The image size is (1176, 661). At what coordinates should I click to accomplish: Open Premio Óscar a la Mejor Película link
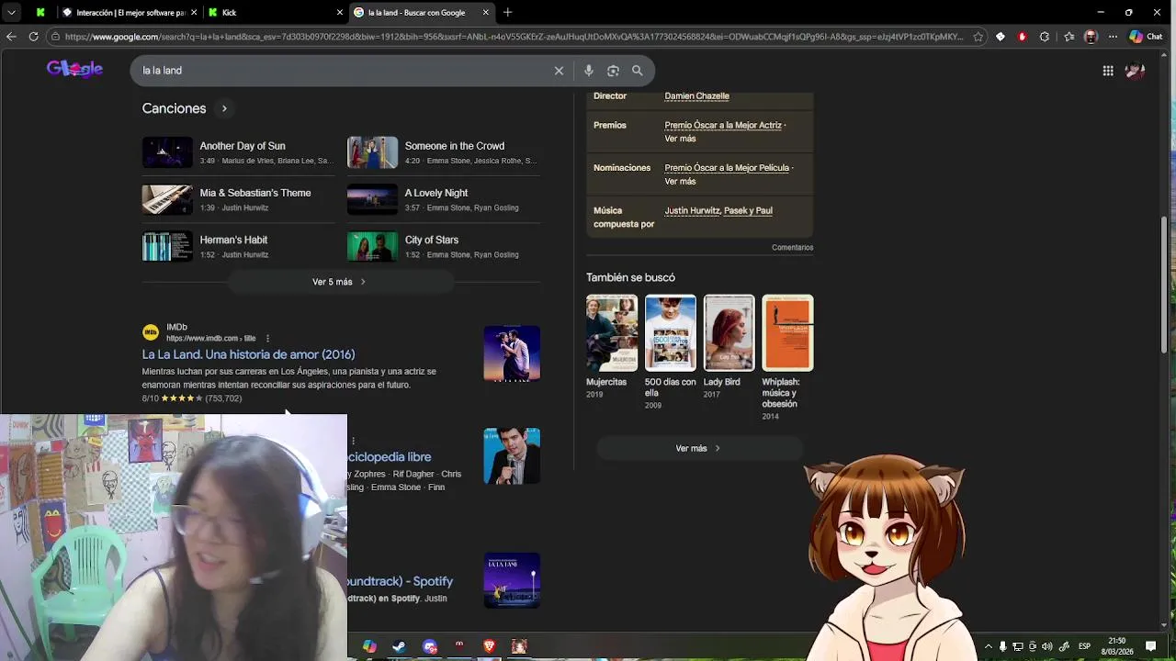pyautogui.click(x=727, y=168)
